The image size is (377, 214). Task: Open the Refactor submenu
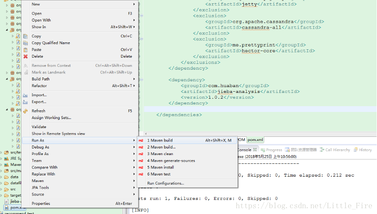(80, 86)
